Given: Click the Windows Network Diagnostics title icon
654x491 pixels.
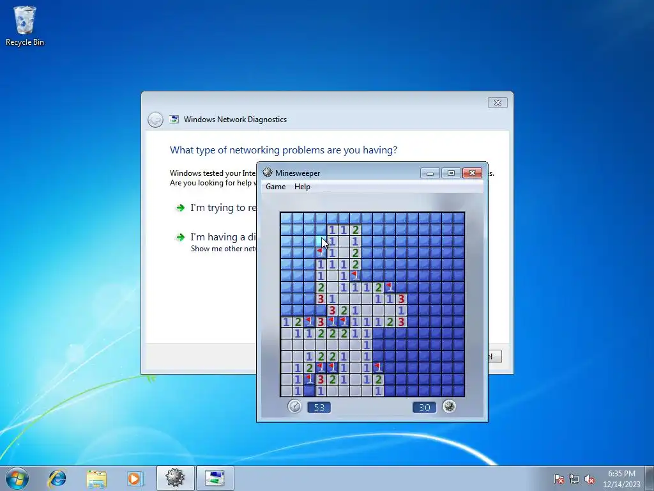Looking at the screenshot, I should [x=174, y=120].
